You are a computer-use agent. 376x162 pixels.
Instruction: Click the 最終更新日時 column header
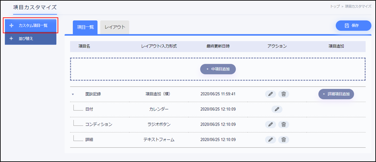218,46
